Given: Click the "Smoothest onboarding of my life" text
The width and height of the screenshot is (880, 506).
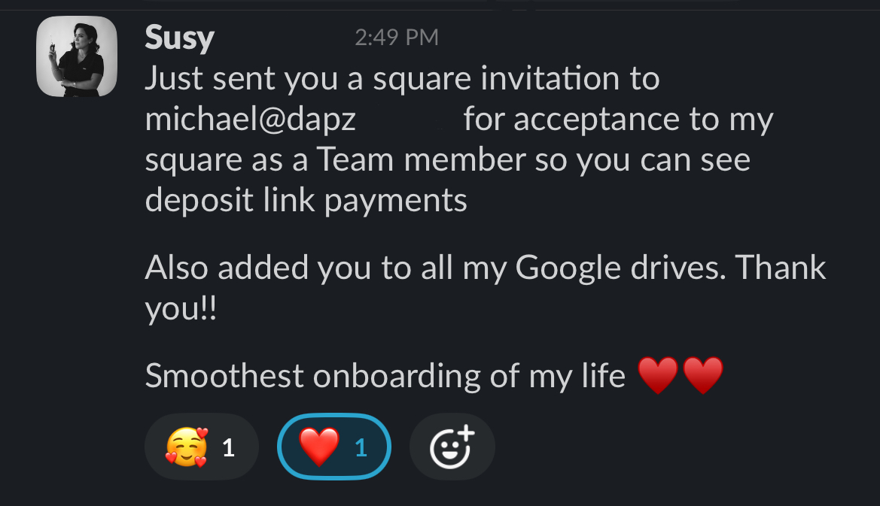Looking at the screenshot, I should (x=385, y=376).
